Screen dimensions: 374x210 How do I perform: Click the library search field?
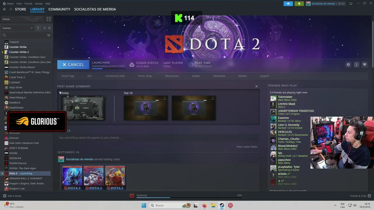(x=23, y=35)
